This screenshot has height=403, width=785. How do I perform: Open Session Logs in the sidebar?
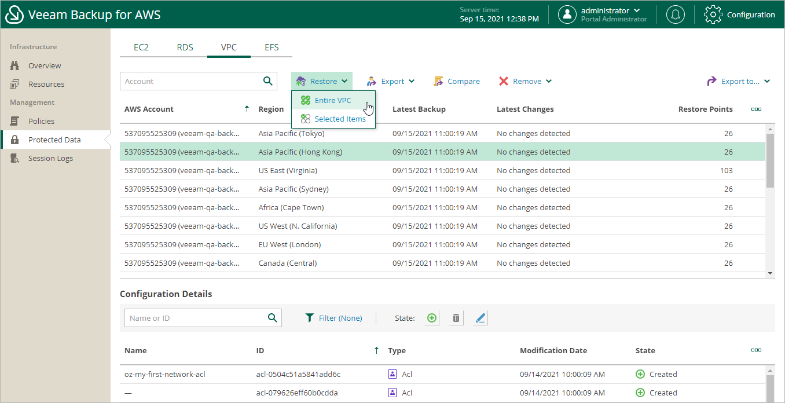(50, 158)
